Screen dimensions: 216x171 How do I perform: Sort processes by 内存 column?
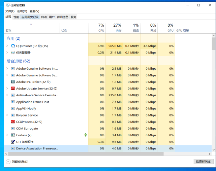114,28
